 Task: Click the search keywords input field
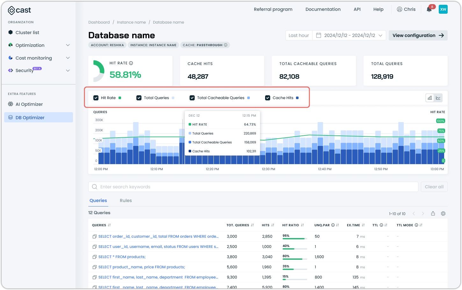click(x=253, y=187)
